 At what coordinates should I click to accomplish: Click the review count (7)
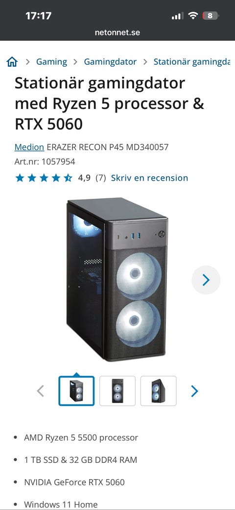tap(101, 178)
